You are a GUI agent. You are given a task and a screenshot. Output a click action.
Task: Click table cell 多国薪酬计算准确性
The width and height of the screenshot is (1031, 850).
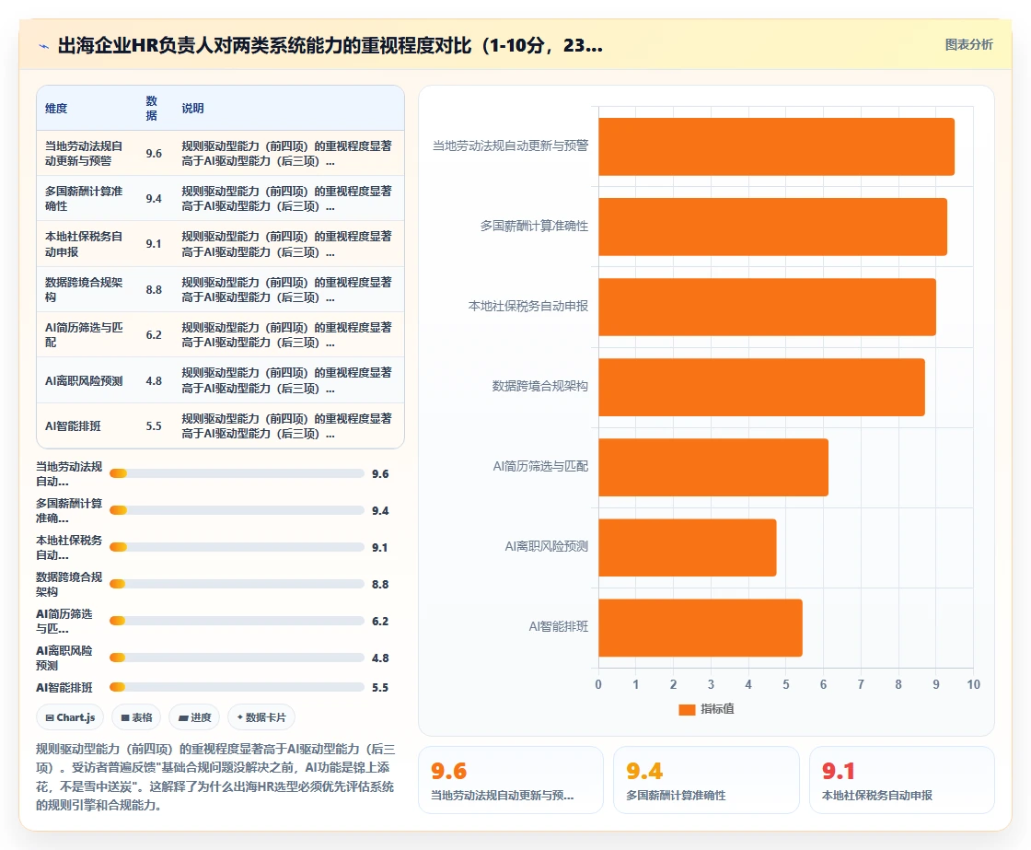84,198
